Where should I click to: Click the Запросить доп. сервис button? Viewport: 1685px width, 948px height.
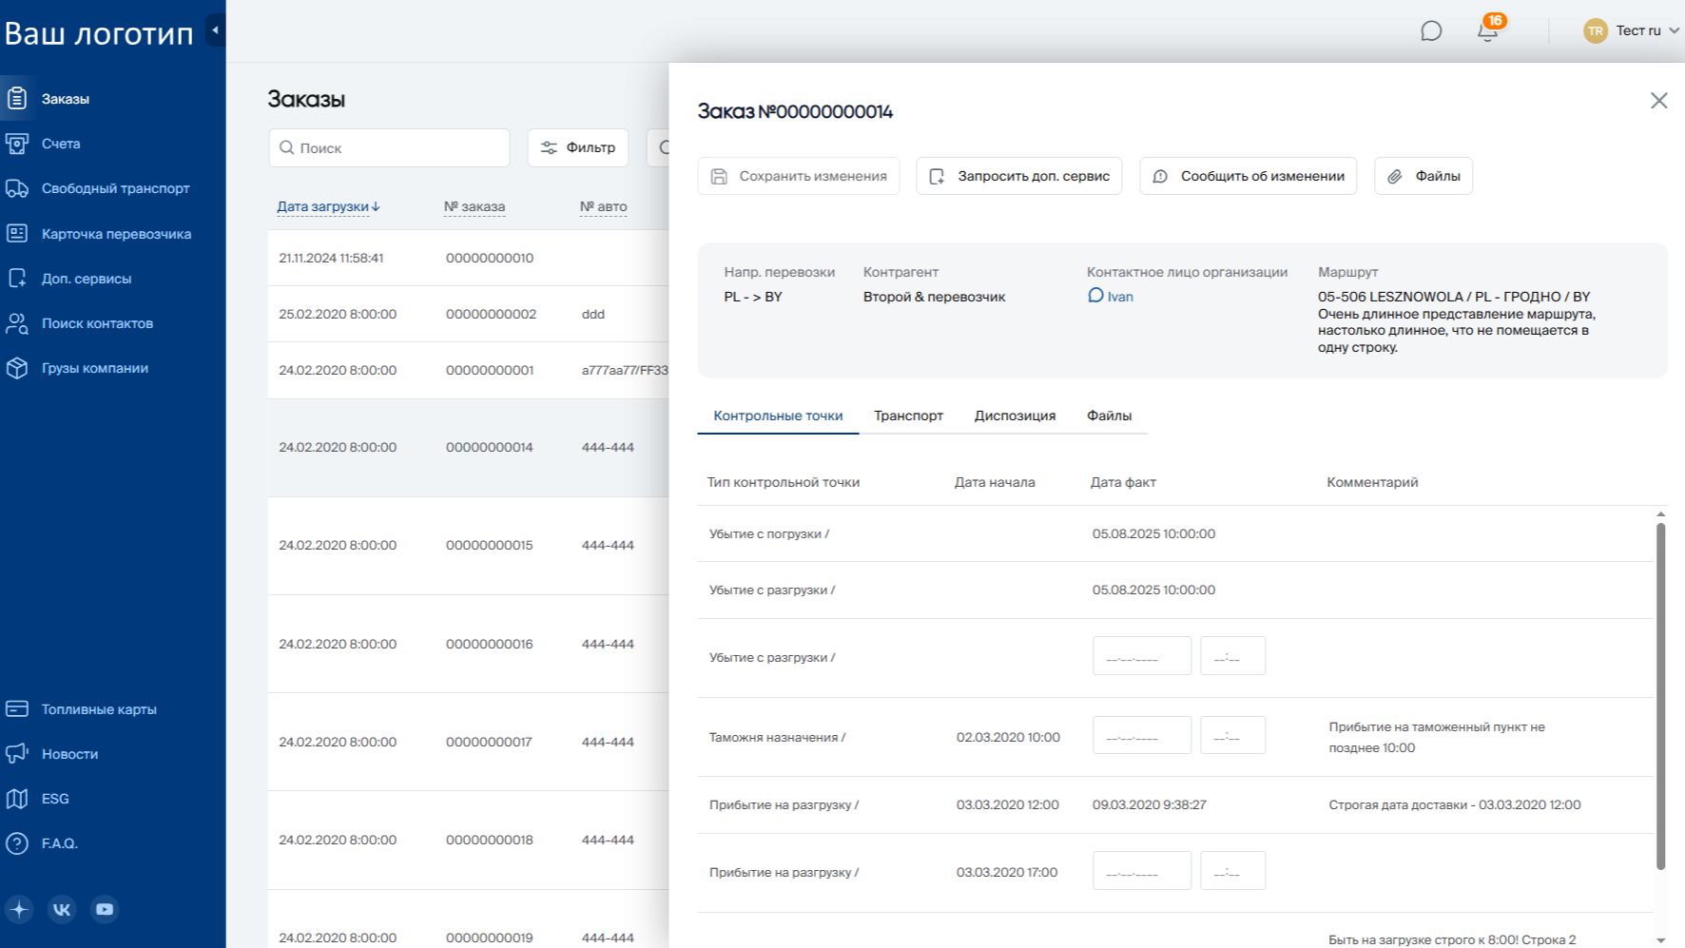pyautogui.click(x=1019, y=176)
